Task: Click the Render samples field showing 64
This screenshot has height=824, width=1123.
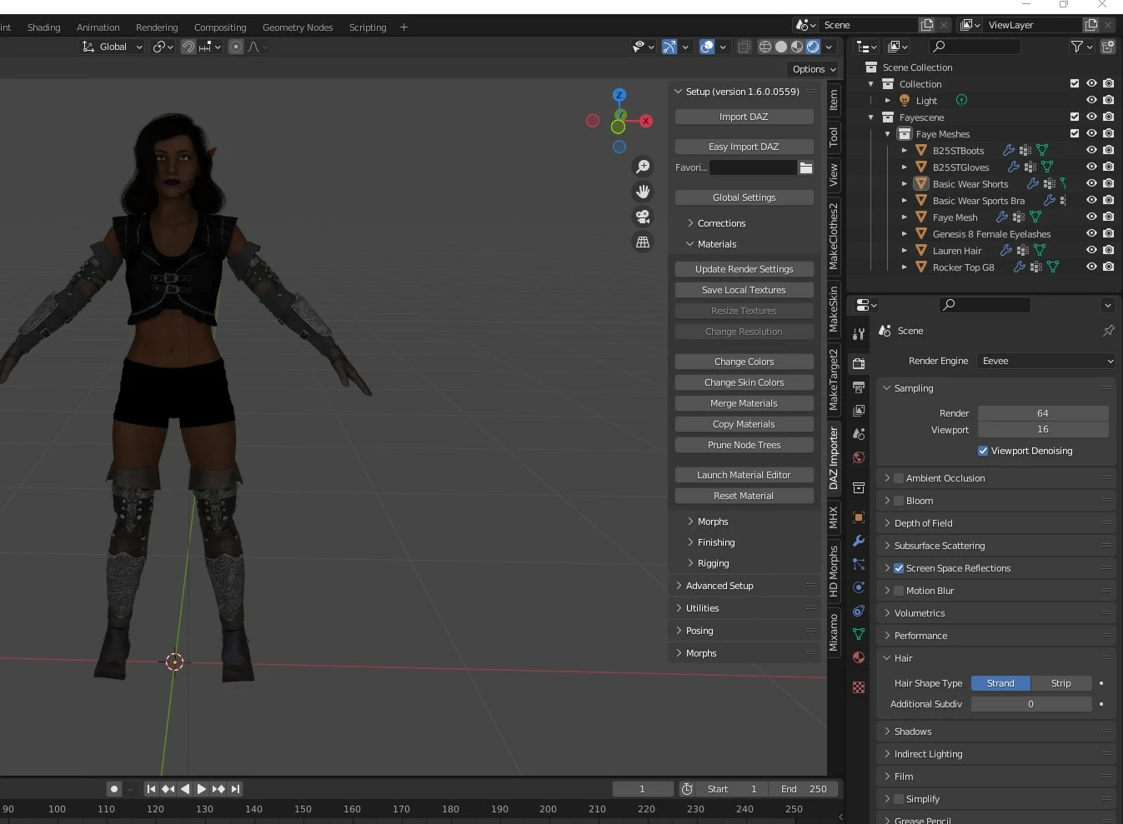Action: click(1043, 413)
